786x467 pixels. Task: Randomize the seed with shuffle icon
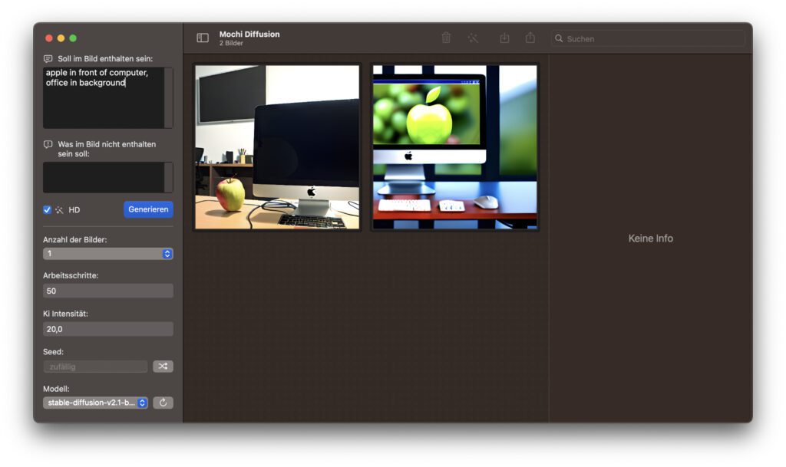pos(163,367)
